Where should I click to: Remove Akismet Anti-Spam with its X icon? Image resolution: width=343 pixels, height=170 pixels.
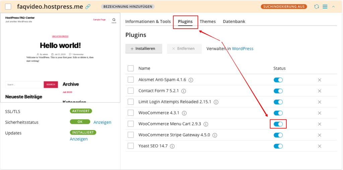[319, 80]
